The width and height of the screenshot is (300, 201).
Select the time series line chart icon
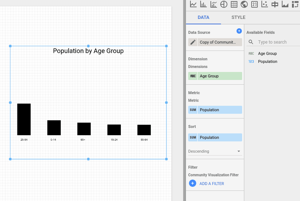point(193,4)
